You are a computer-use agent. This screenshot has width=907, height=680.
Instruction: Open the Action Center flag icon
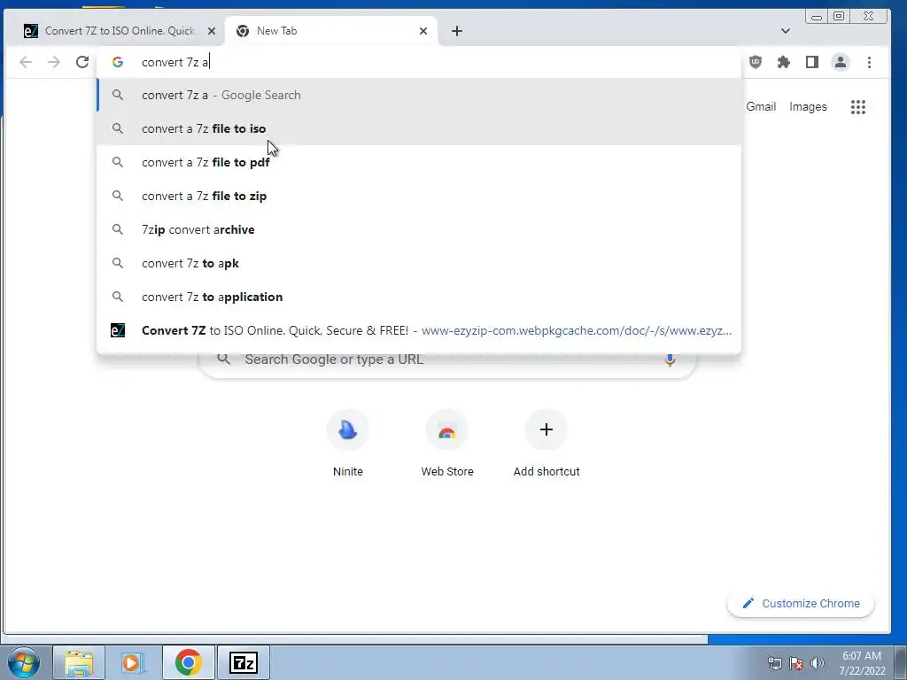(796, 663)
